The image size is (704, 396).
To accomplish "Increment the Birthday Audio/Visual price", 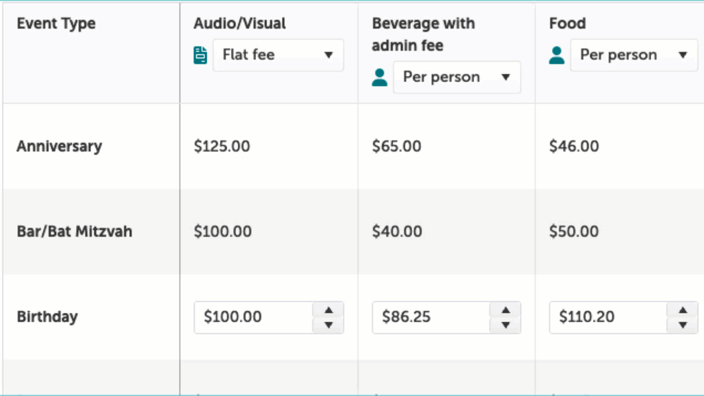I will coord(328,310).
